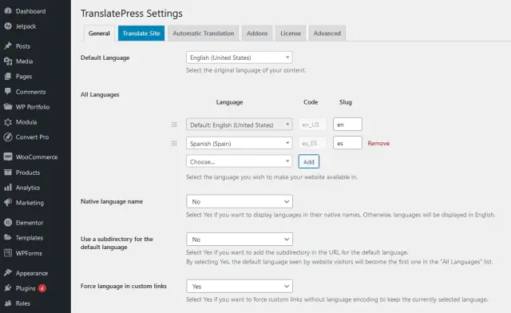This screenshot has width=511, height=313.
Task: Open the Choose... language dropdown
Action: pyautogui.click(x=240, y=161)
